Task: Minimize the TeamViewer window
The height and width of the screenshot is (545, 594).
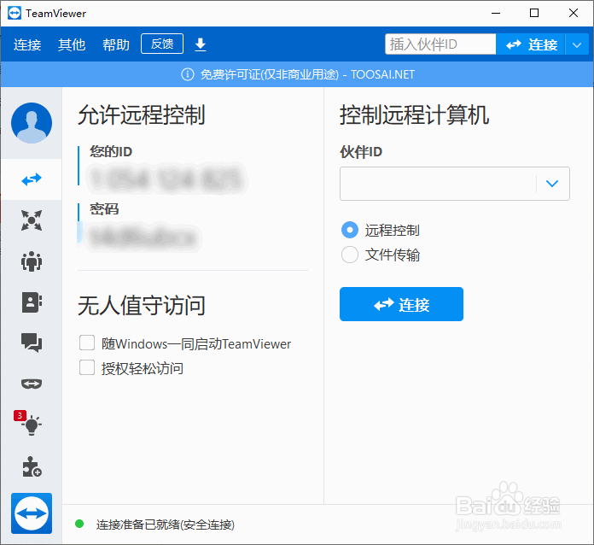Action: pos(496,14)
